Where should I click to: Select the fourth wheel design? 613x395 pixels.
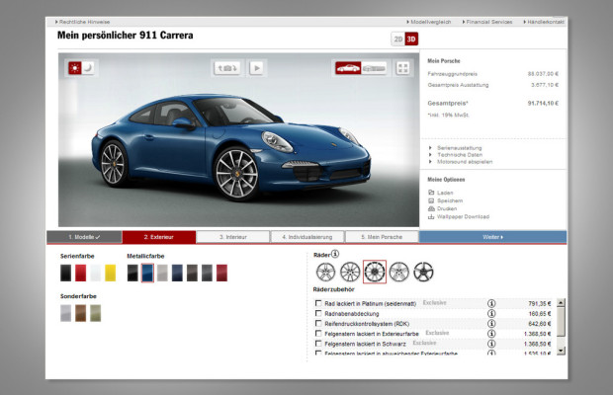(399, 272)
